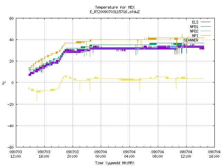
Task: Click the orange NPI legend line sample
Action: 206,36
